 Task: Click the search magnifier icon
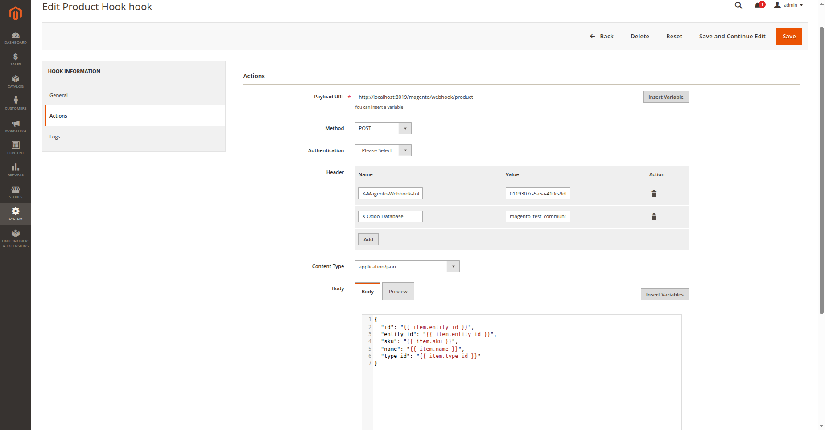tap(738, 5)
